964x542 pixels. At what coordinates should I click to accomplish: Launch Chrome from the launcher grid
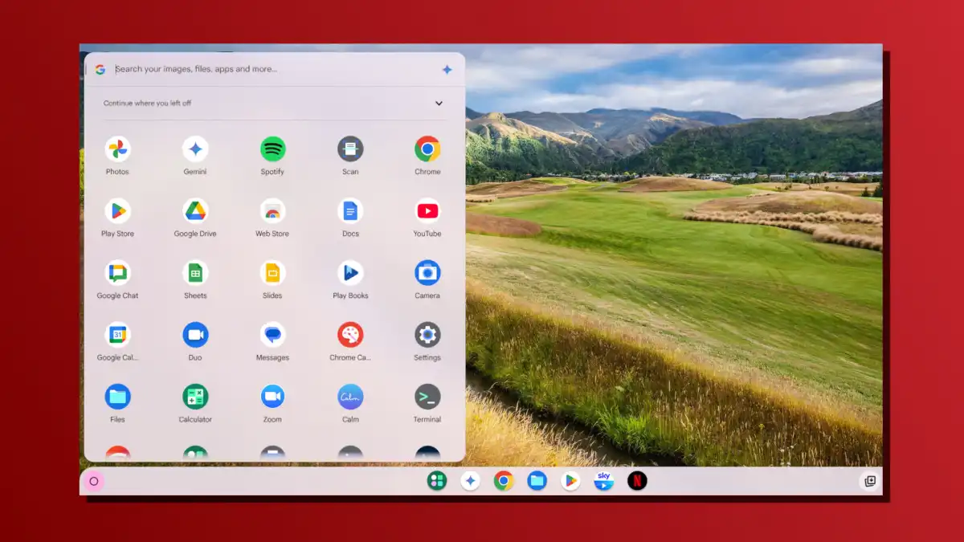(427, 149)
